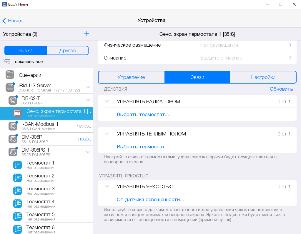
Task: Go back using the Назад button
Action: tap(13, 21)
